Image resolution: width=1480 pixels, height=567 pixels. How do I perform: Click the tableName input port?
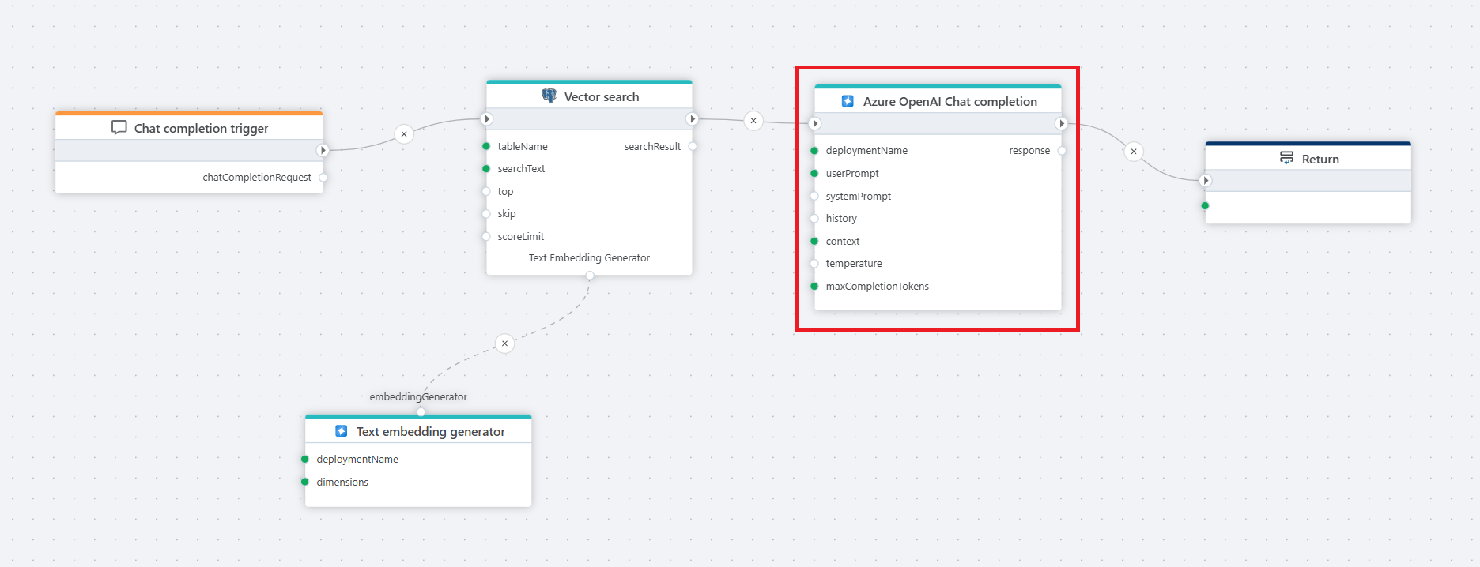(486, 146)
